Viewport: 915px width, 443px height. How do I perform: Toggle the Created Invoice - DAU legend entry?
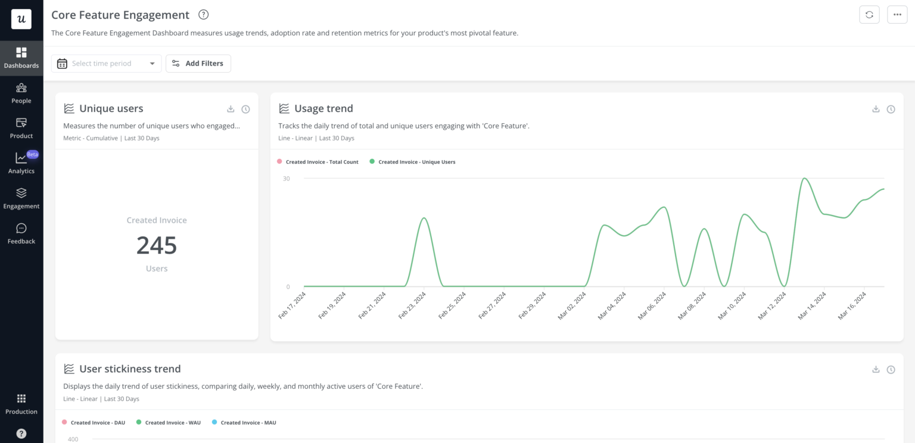[94, 422]
